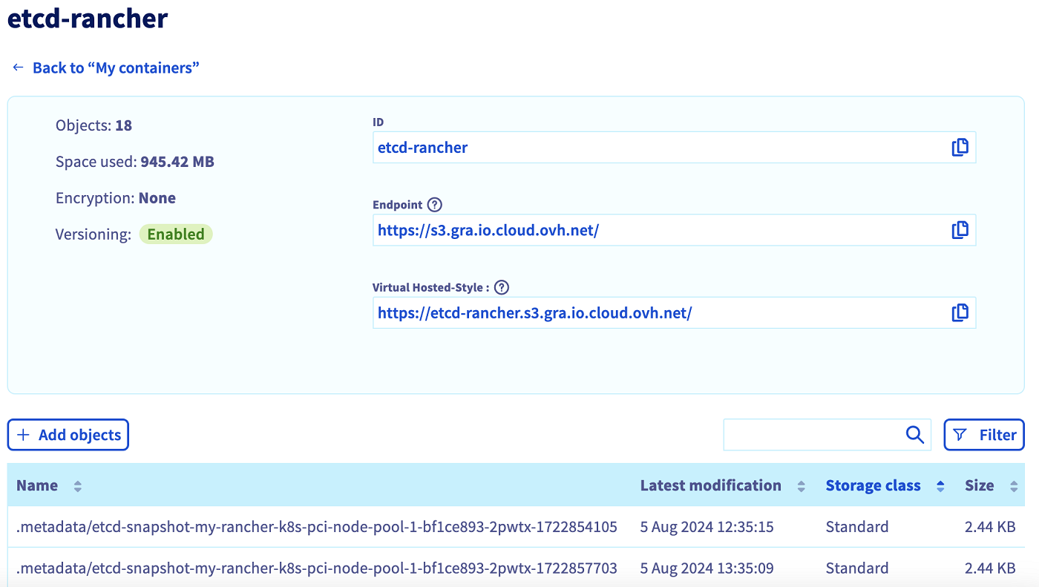Click inside the search objects field

[816, 434]
